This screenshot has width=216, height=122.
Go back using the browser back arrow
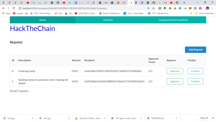(x=3, y=8)
